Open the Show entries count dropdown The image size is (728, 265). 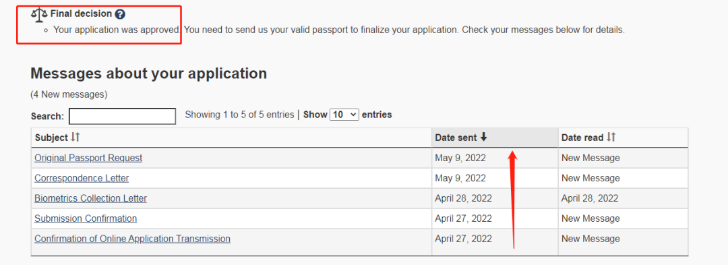coord(344,115)
